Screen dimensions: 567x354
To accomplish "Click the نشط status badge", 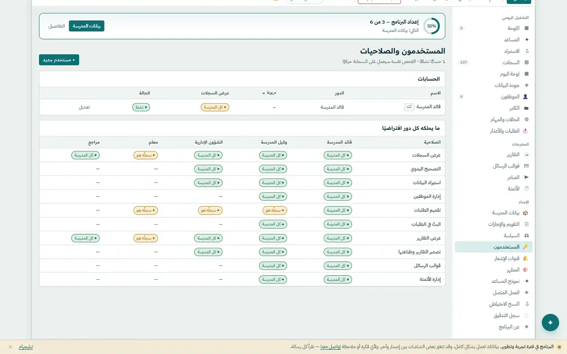I will coord(141,107).
